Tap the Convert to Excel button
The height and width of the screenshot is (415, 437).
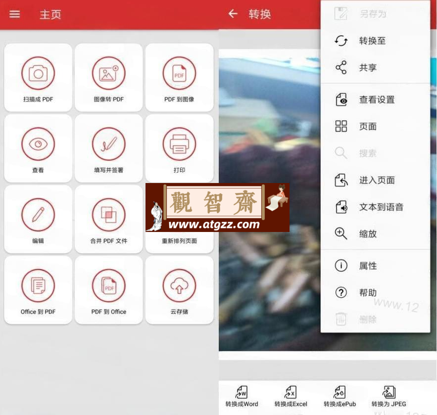(291, 397)
